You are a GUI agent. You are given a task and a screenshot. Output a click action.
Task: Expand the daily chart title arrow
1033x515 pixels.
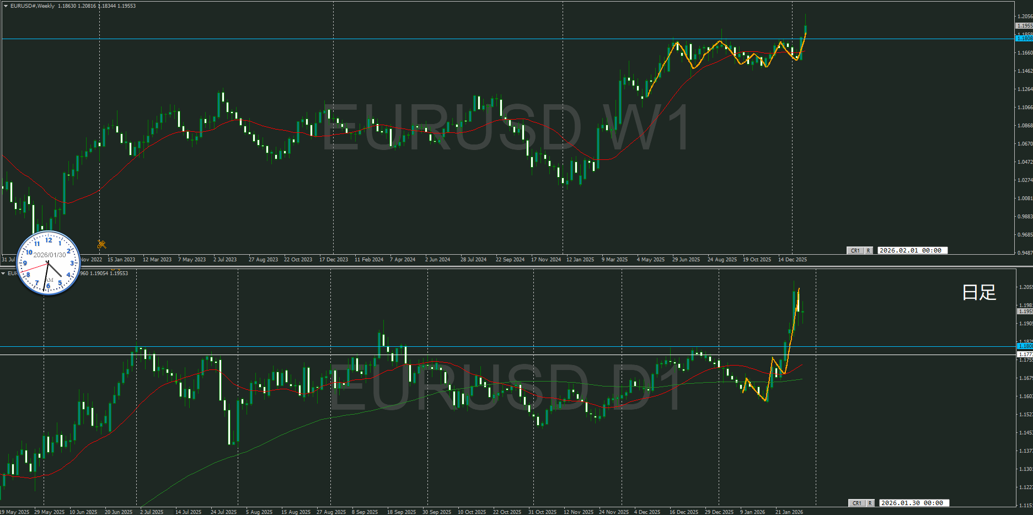(x=3, y=273)
